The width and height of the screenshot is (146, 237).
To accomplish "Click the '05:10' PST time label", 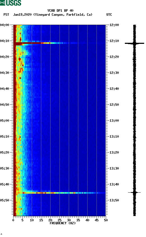I will (4, 137).
